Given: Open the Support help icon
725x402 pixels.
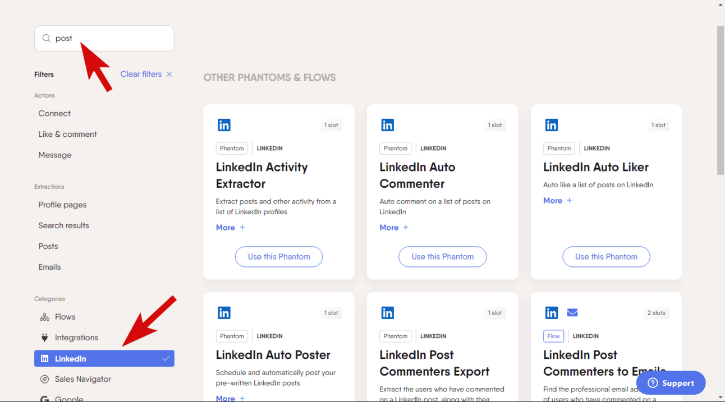Looking at the screenshot, I should click(x=653, y=383).
